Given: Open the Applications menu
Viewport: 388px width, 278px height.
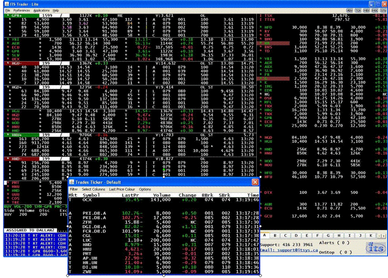Looking at the screenshot, I should pos(42,11).
